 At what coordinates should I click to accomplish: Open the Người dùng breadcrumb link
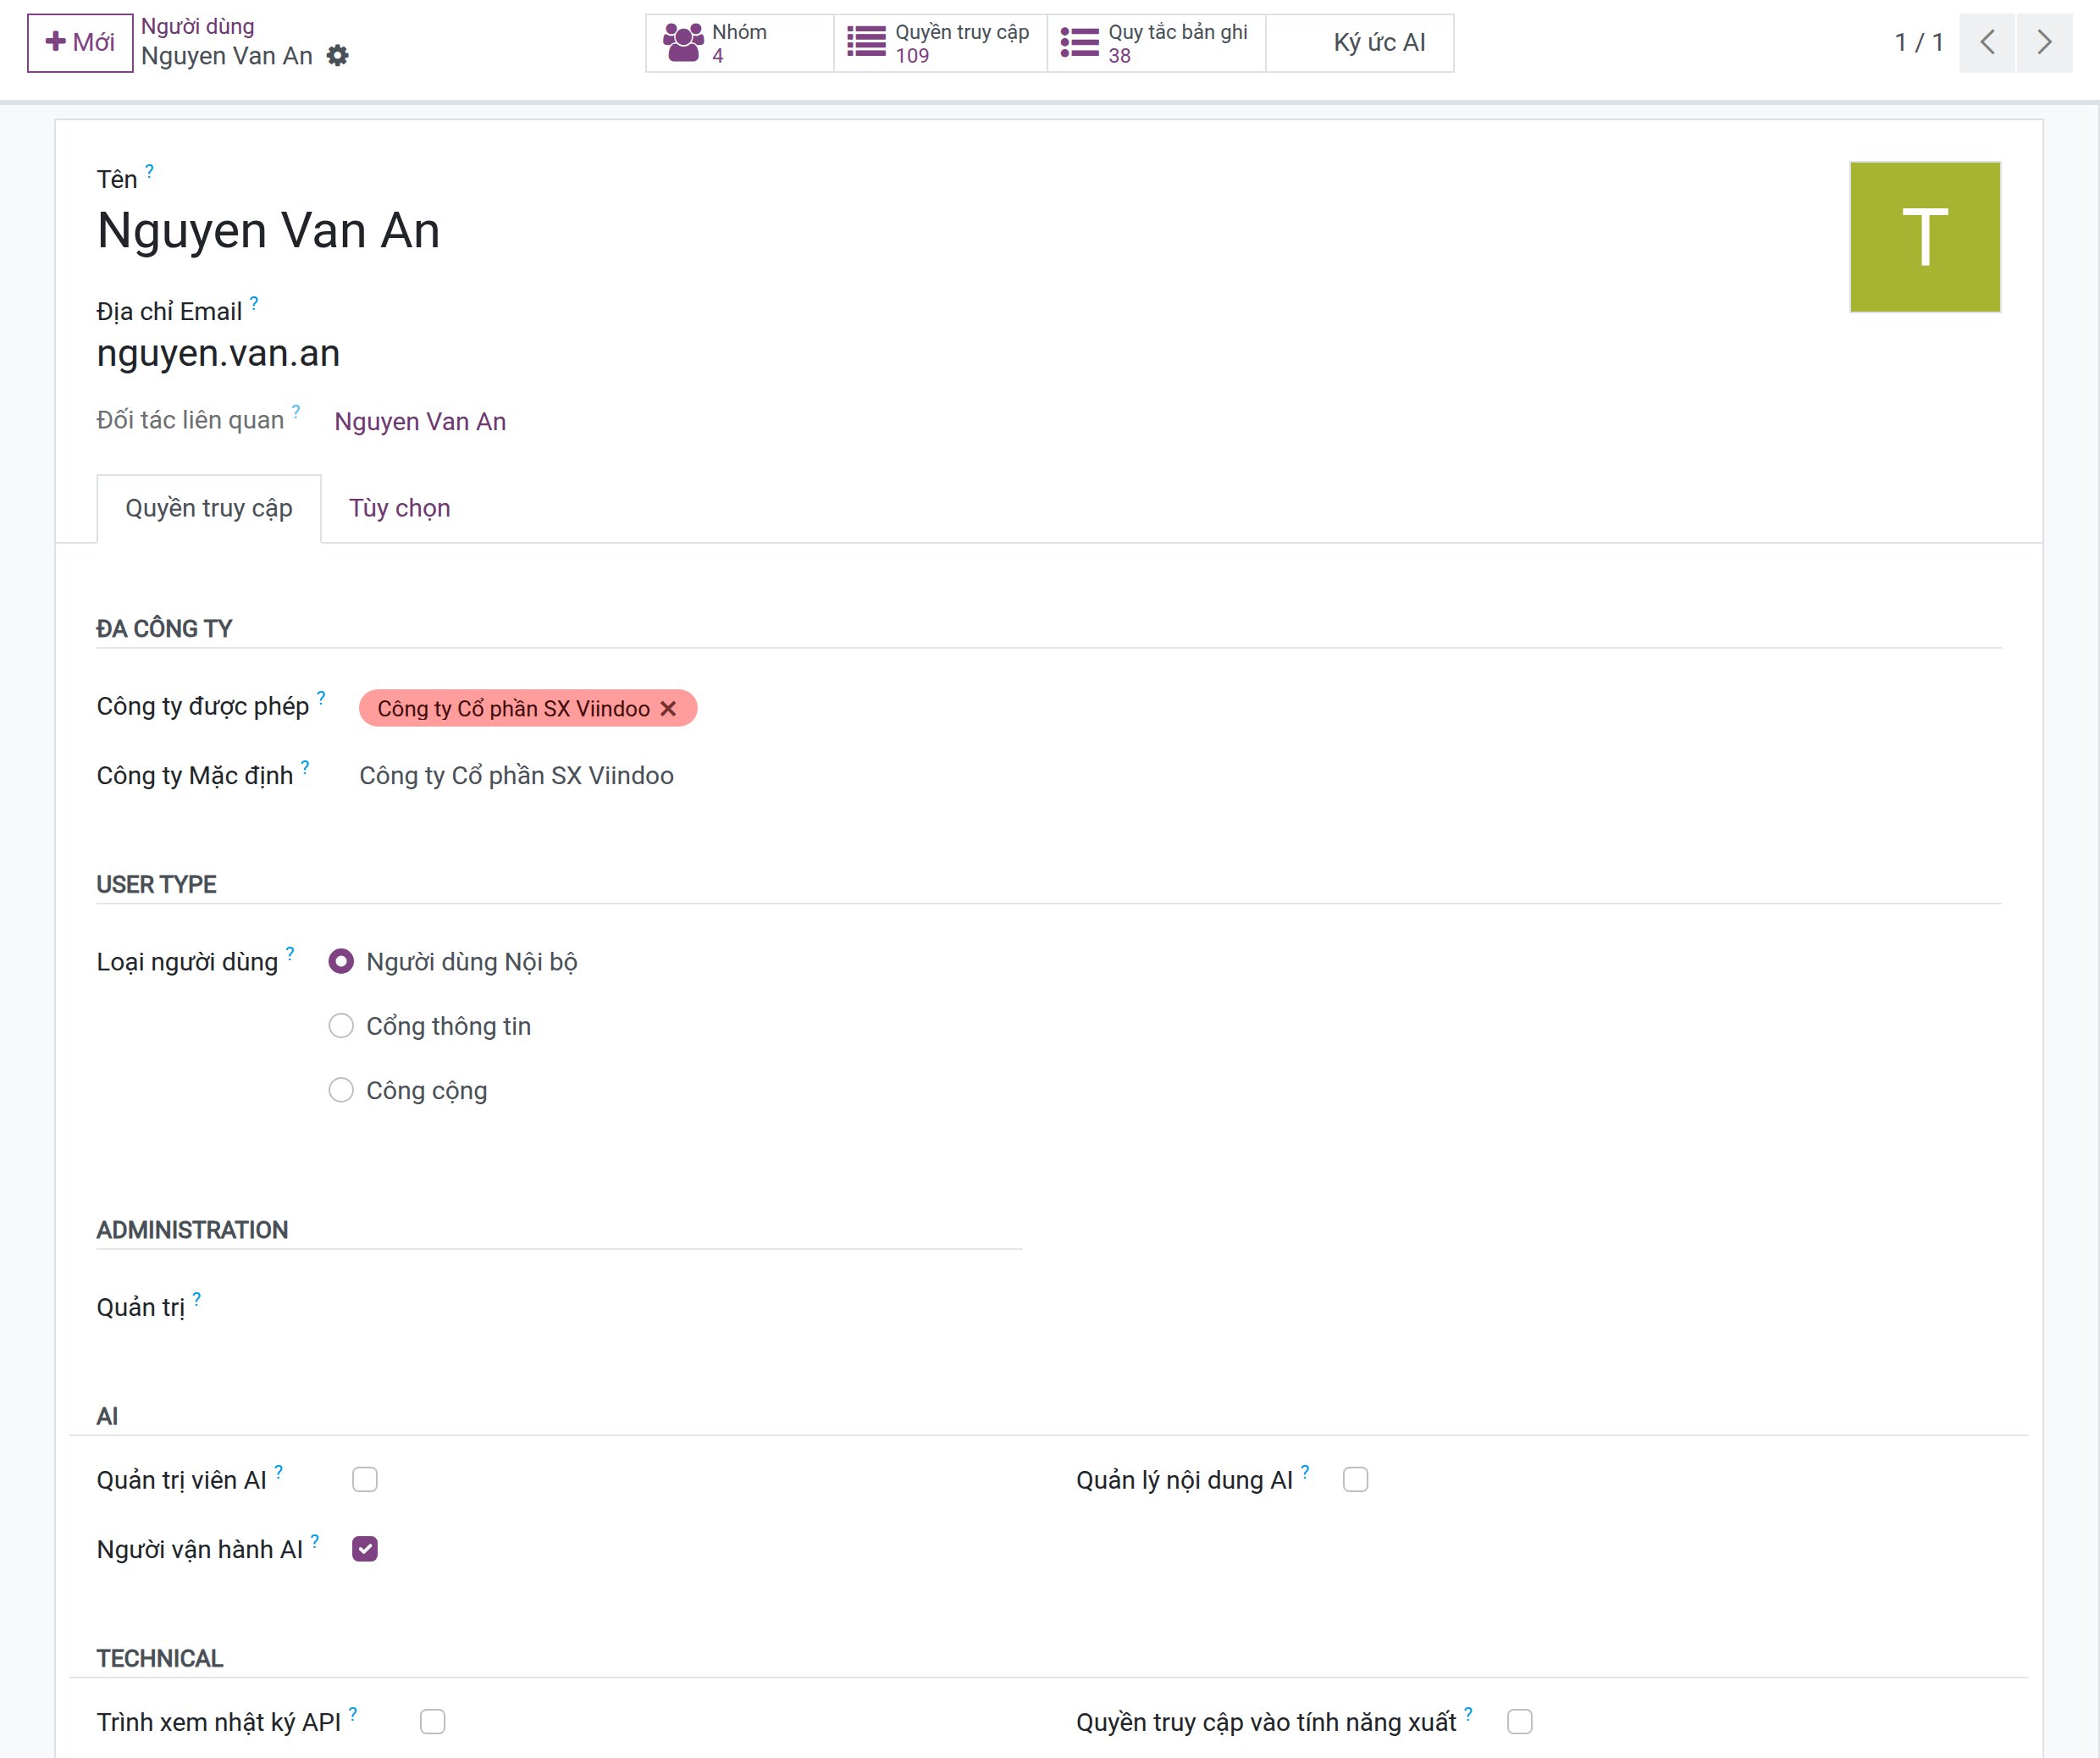[x=197, y=27]
